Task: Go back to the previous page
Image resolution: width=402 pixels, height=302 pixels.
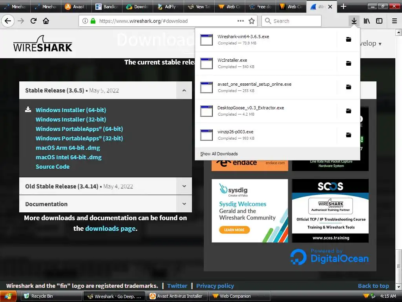Action: tap(8, 21)
